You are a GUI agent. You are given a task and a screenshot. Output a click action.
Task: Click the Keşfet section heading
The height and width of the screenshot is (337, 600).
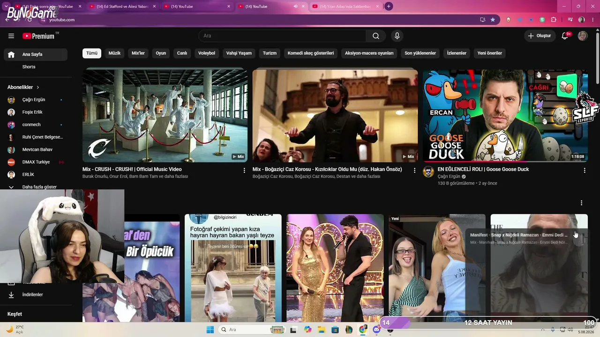[x=15, y=314]
